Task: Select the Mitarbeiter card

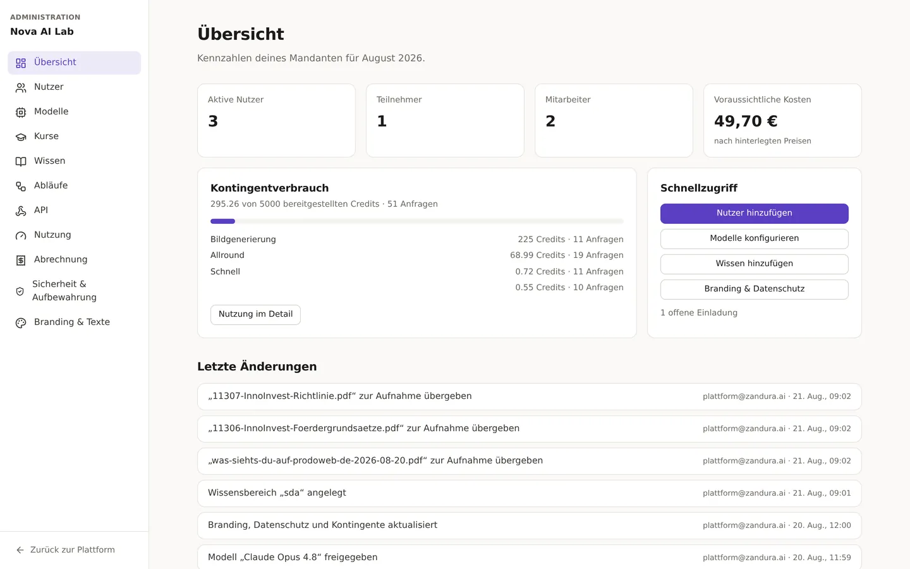Action: click(614, 121)
